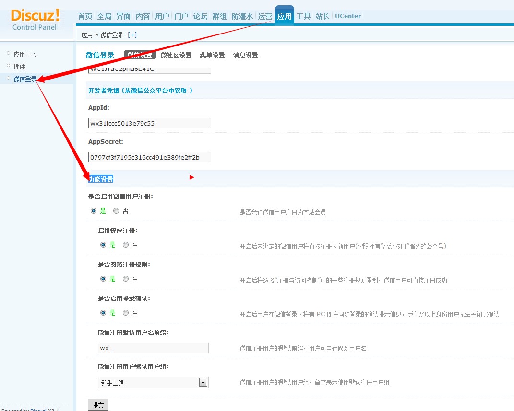Click the AppId input field
The height and width of the screenshot is (411, 514).
pyautogui.click(x=149, y=123)
